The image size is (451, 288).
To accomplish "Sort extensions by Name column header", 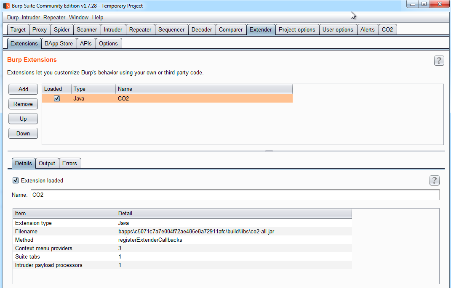I will coord(203,89).
